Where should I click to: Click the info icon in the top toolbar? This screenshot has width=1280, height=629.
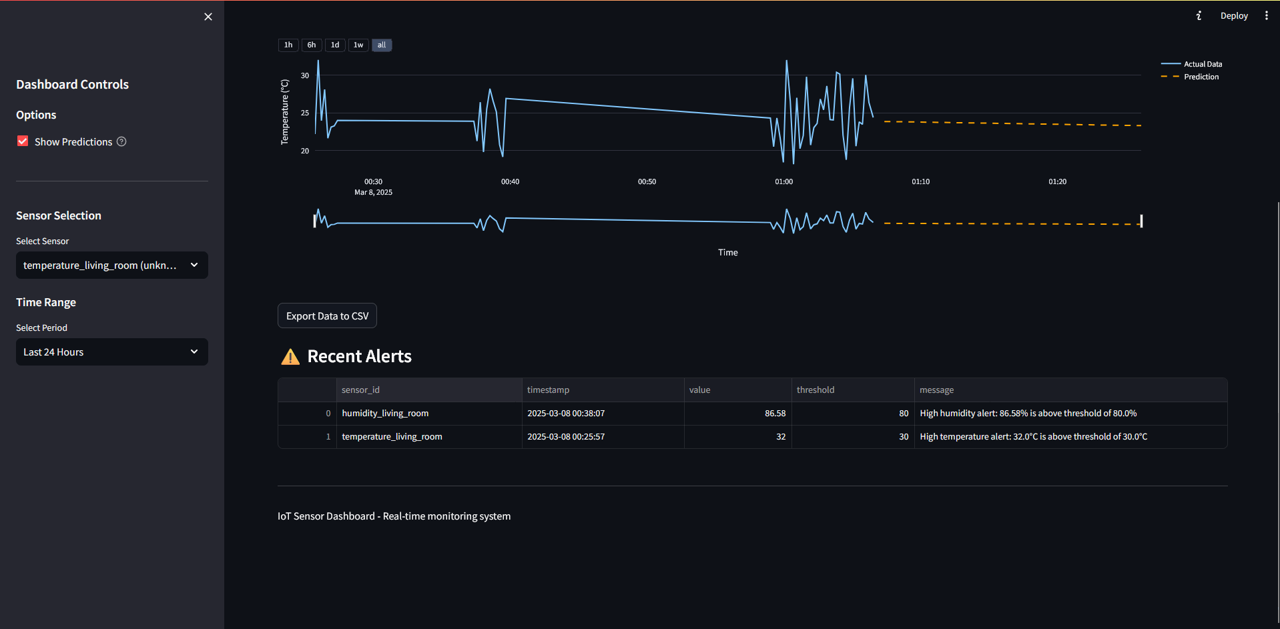pos(1198,15)
